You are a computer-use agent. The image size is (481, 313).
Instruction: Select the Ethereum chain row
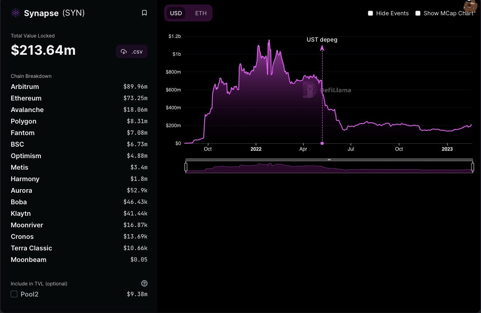coord(79,98)
